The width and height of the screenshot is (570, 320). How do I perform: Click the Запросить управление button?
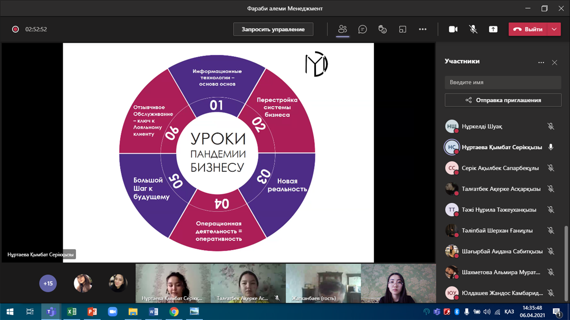tap(273, 29)
